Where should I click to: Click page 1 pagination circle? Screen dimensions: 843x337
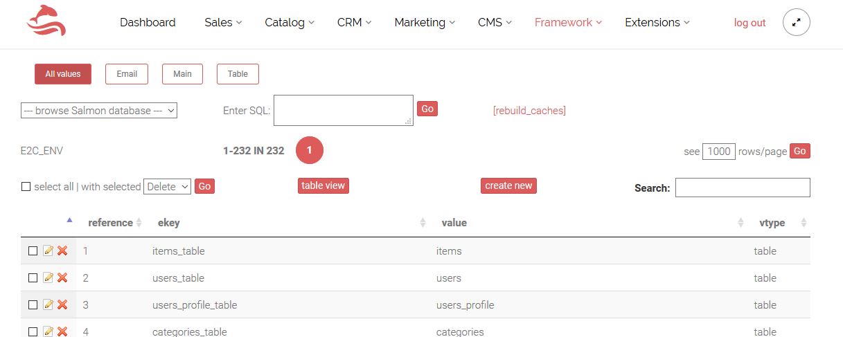tap(310, 150)
